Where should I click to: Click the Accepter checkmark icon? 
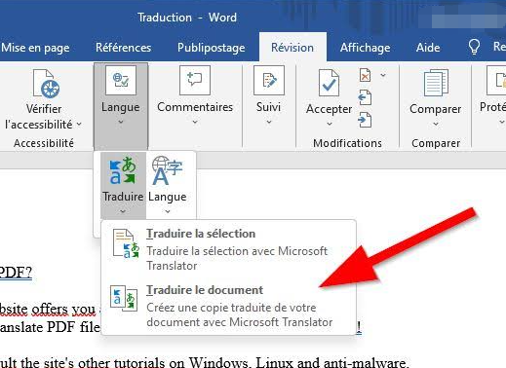(x=329, y=83)
